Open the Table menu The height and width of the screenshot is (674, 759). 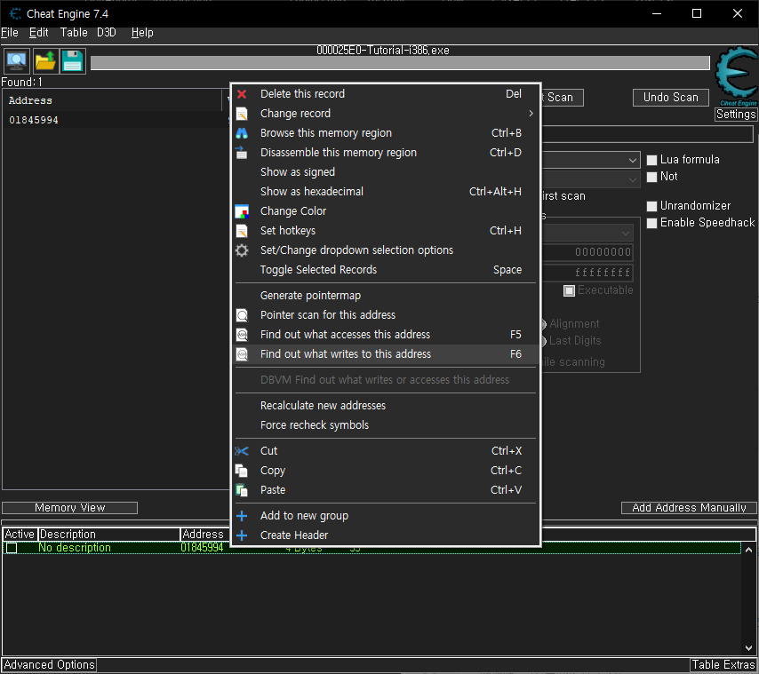point(74,32)
